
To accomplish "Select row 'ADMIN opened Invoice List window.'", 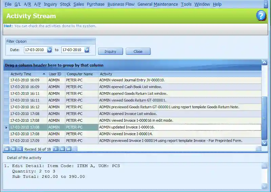I will 132,114.
